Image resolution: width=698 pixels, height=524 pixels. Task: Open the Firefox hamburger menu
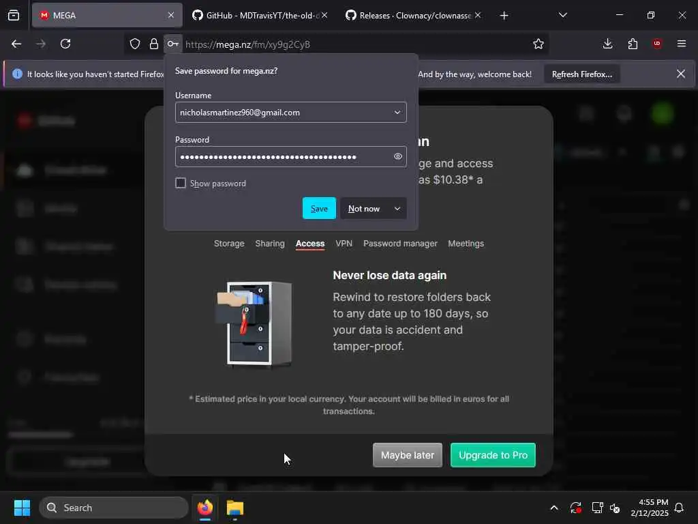[x=682, y=44]
